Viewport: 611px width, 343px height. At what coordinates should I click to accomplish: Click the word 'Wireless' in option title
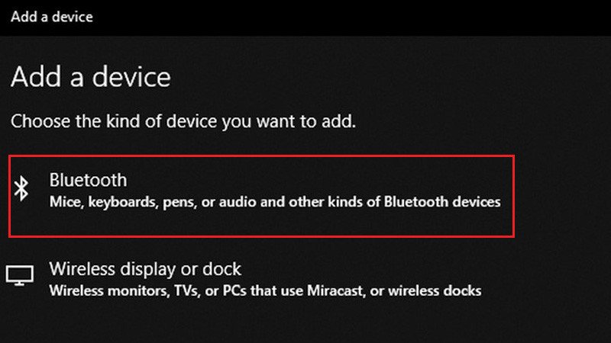79,269
